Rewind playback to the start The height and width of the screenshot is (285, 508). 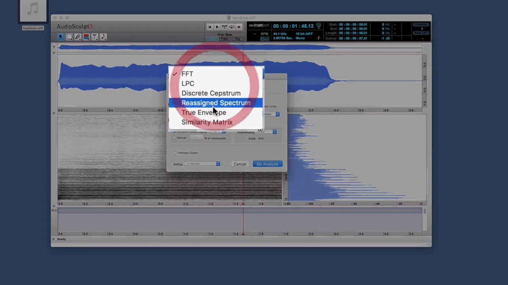point(210,27)
